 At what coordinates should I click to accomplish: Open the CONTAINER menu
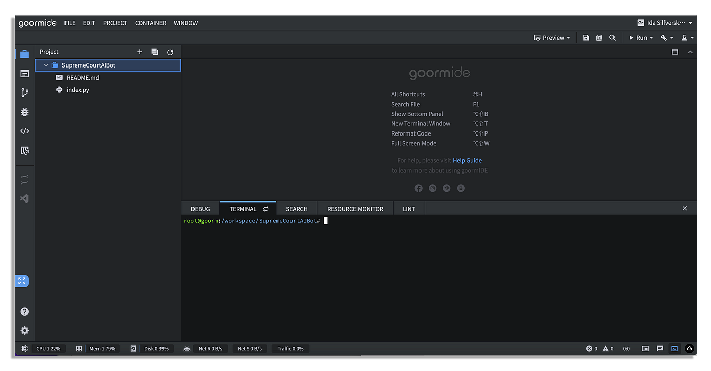click(x=151, y=23)
